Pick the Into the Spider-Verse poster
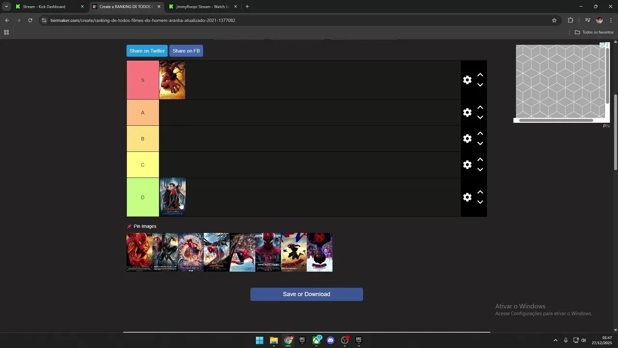The image size is (618, 348). pos(294,252)
